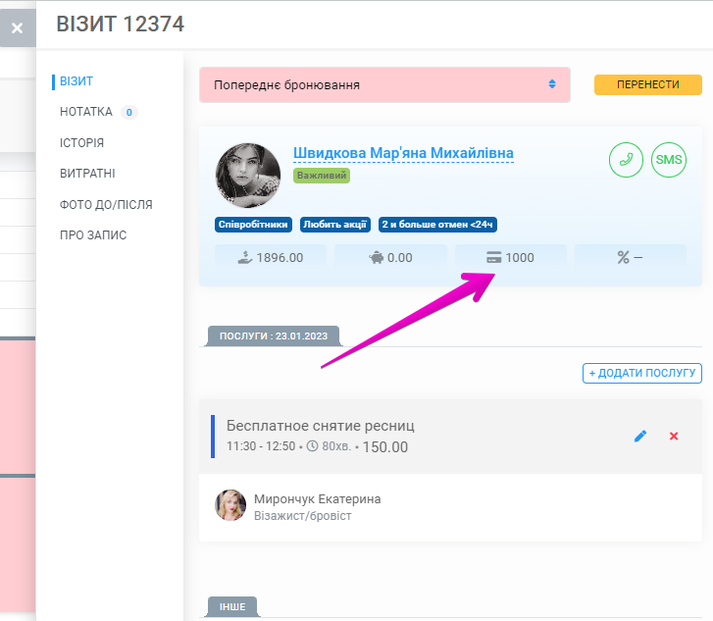
Task: Open the НОТАТКА tab
Action: [x=86, y=112]
